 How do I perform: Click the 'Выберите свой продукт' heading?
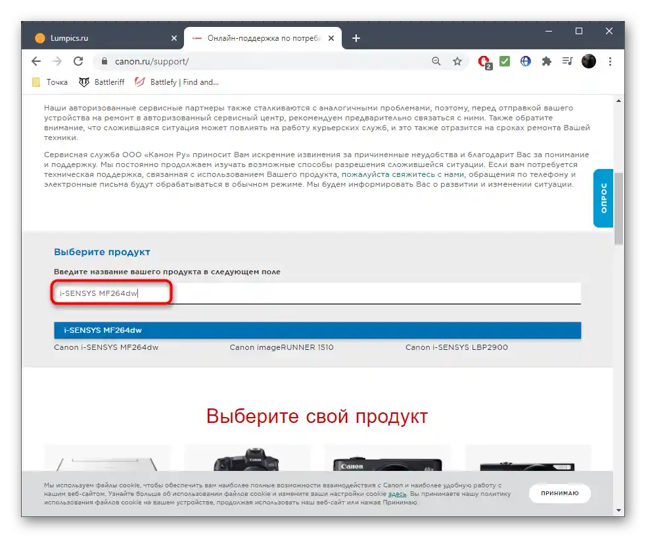coord(317,416)
